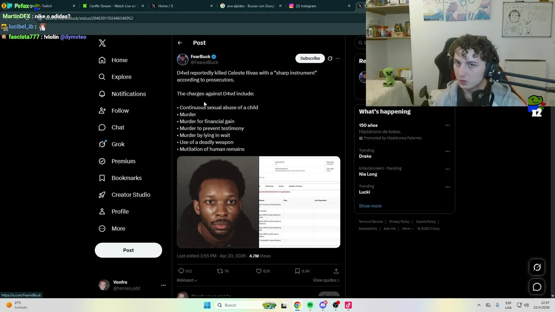Click the floating chat messages button
Screen dimensions: 555x312
(x=537, y=287)
